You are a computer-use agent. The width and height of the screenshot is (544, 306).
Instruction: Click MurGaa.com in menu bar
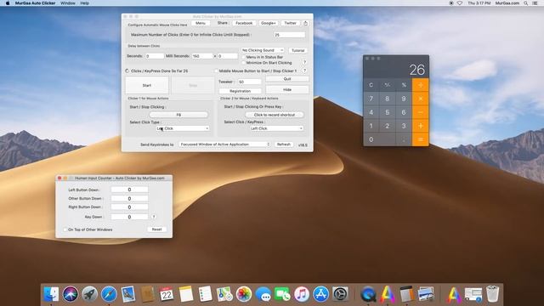point(507,3)
